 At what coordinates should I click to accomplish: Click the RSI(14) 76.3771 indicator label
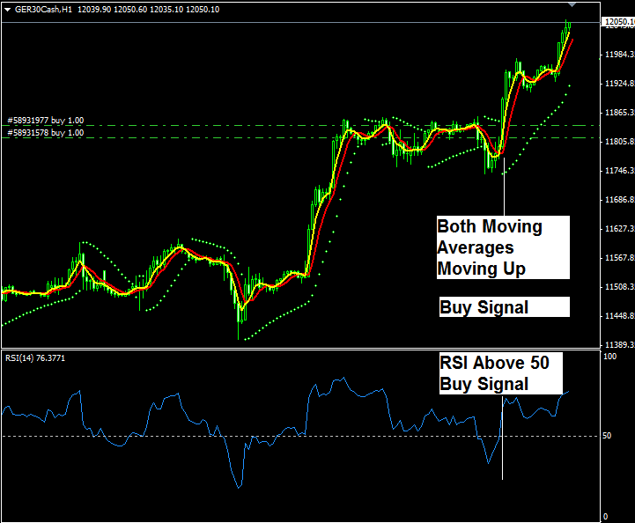point(35,358)
